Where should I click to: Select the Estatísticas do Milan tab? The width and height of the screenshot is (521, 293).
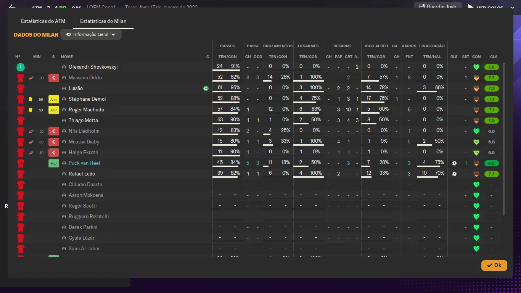103,21
